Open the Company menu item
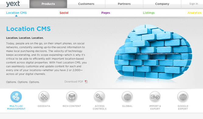 click(162, 4)
